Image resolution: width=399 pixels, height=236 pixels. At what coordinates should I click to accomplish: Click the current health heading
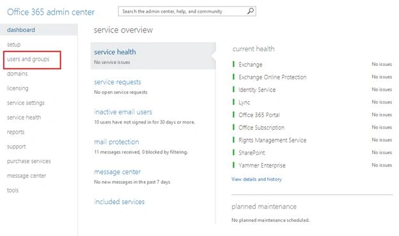click(x=253, y=49)
